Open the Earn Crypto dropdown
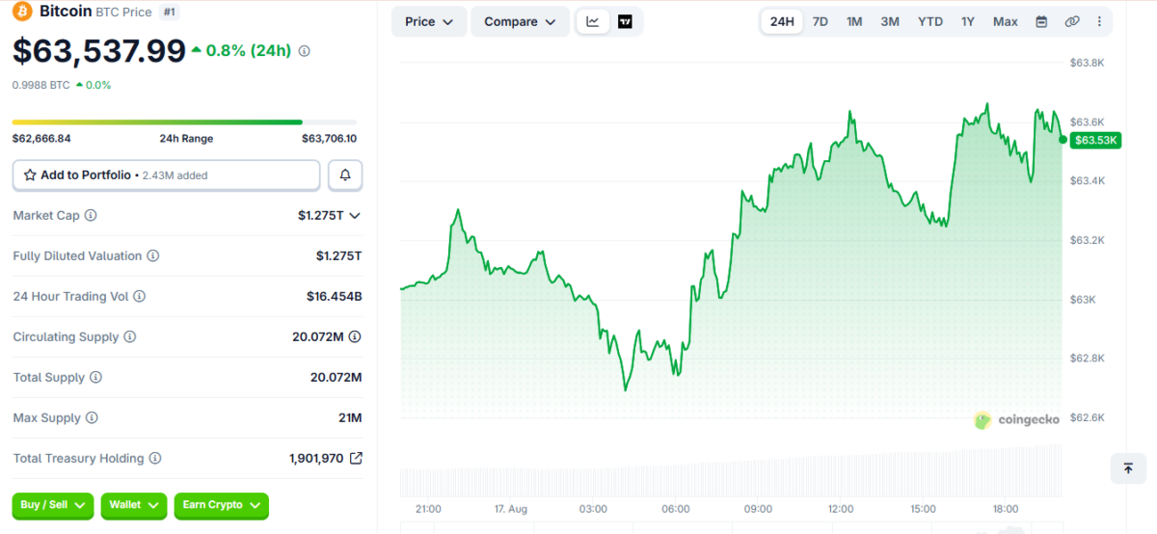 tap(222, 505)
